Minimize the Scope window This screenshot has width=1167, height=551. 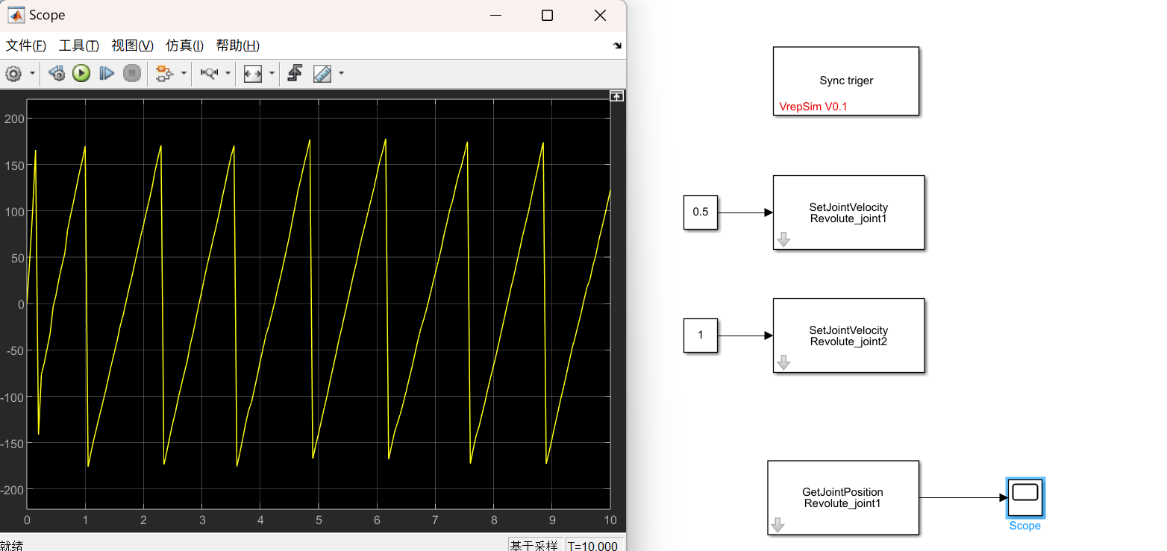[495, 15]
